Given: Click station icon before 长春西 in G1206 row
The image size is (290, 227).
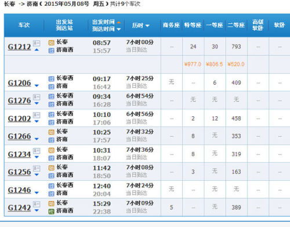Looking at the screenshot, I should [51, 79].
